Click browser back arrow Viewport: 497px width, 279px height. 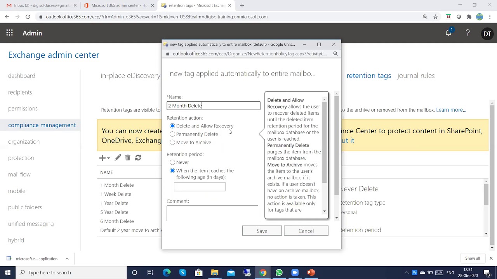coord(7,17)
